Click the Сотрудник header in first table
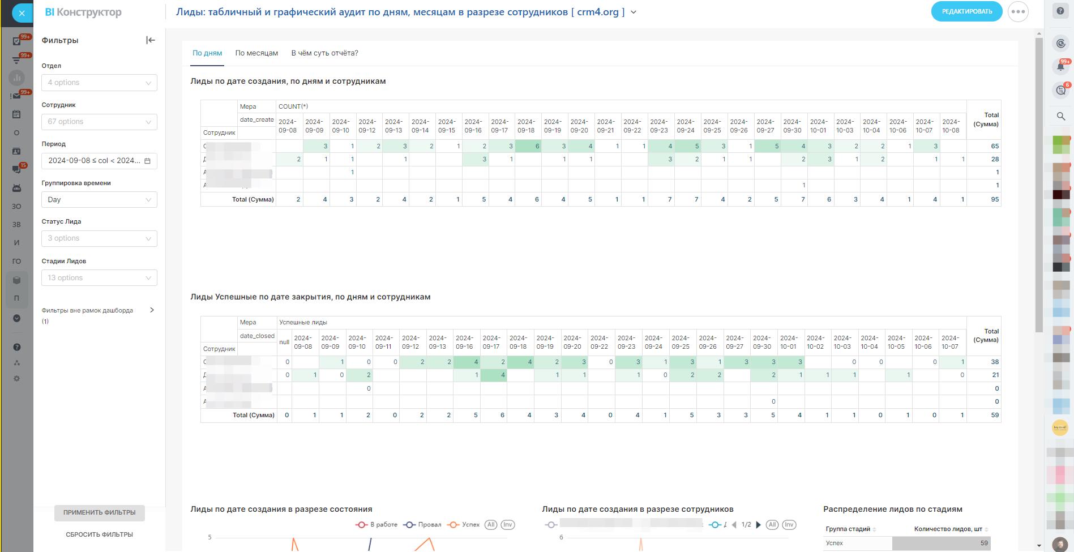 (219, 133)
